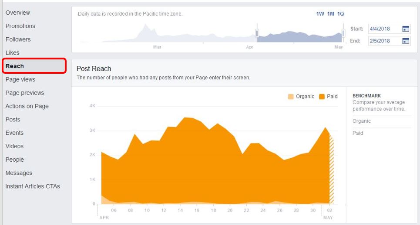Go to Promotions in sidebar
This screenshot has height=225, width=420.
click(x=20, y=26)
